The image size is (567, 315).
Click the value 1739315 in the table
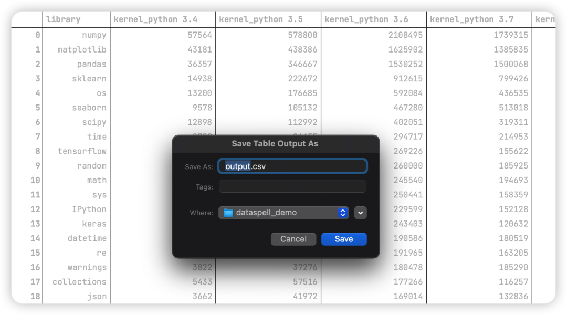(x=511, y=35)
